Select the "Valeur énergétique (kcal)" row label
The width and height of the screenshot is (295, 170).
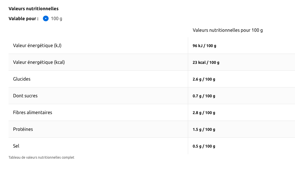39,62
